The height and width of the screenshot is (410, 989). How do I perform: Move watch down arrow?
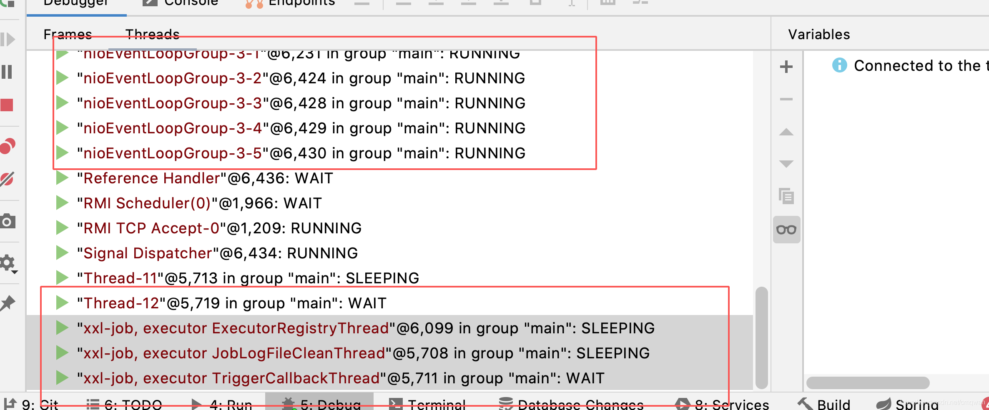pyautogui.click(x=786, y=164)
